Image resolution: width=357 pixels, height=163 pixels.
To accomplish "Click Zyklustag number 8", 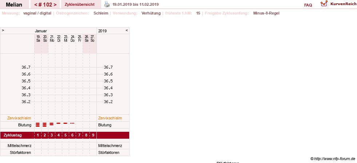I will [x=86, y=135].
